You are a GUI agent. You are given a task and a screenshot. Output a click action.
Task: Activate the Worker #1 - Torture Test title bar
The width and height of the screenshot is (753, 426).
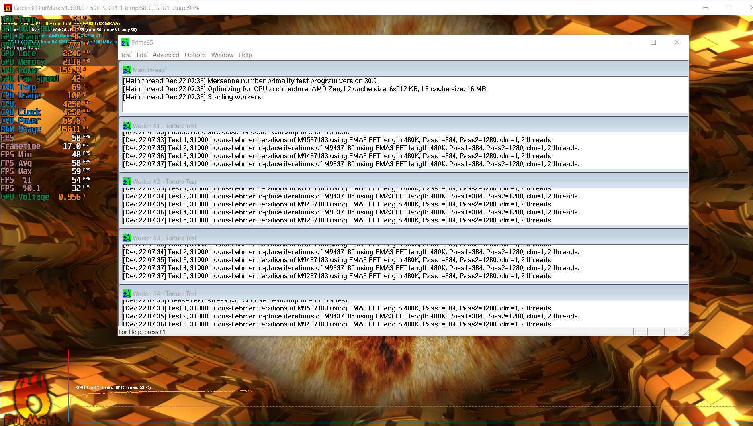(403, 126)
